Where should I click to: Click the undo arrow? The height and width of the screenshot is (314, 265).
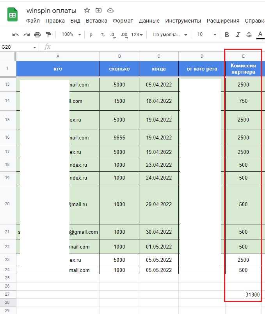(x=16, y=35)
